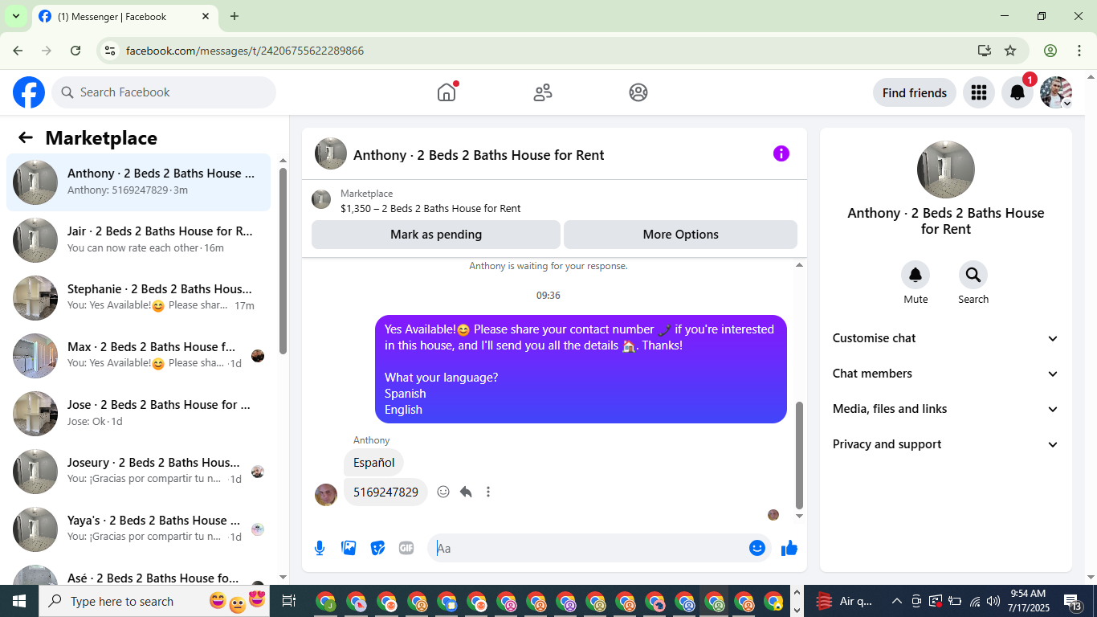Viewport: 1097px width, 617px height.
Task: Click the browser address bar URL
Action: coord(245,51)
